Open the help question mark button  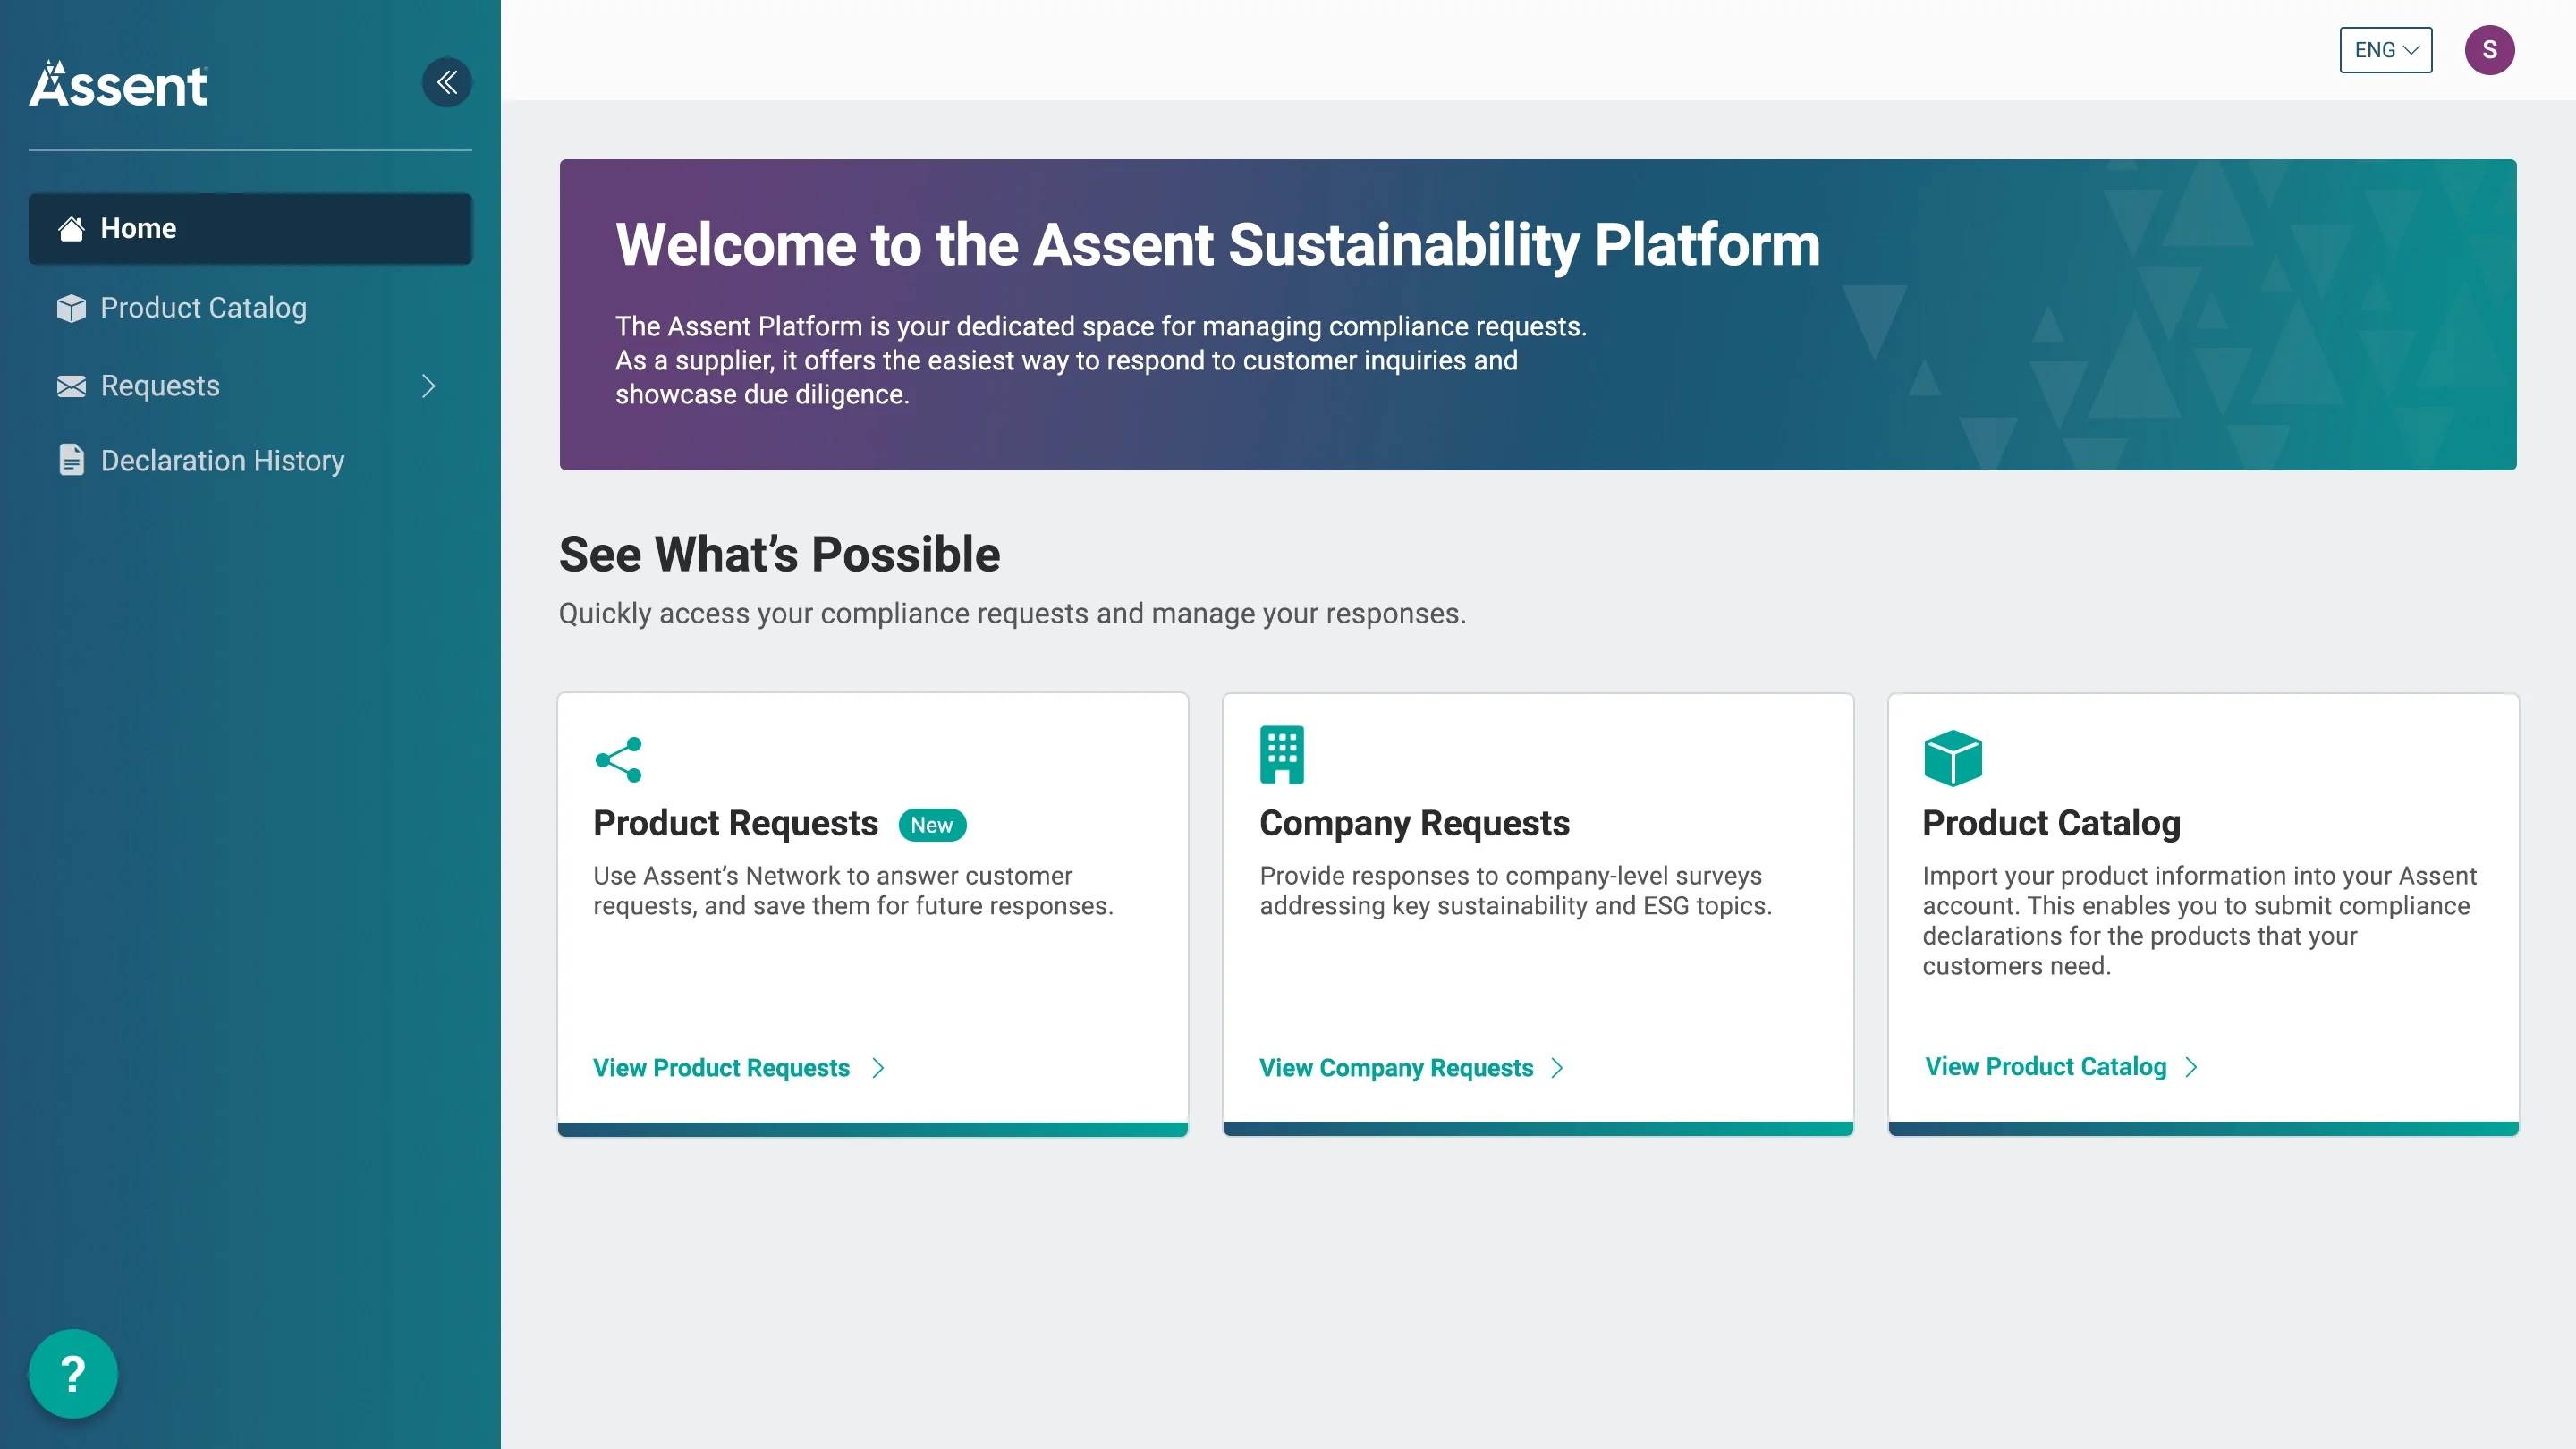(72, 1373)
